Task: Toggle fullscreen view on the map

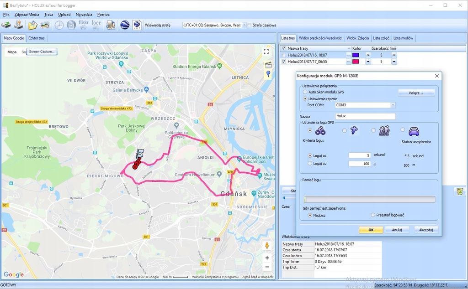Action: [266, 52]
